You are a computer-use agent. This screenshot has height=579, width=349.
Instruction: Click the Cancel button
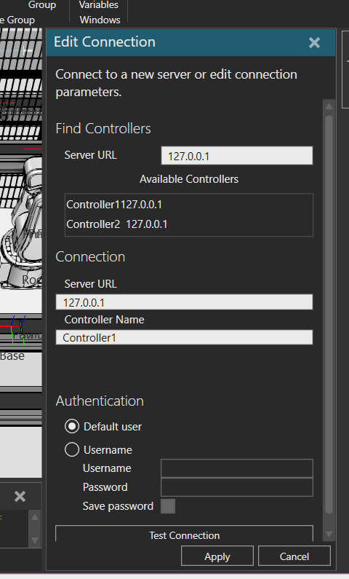[294, 556]
